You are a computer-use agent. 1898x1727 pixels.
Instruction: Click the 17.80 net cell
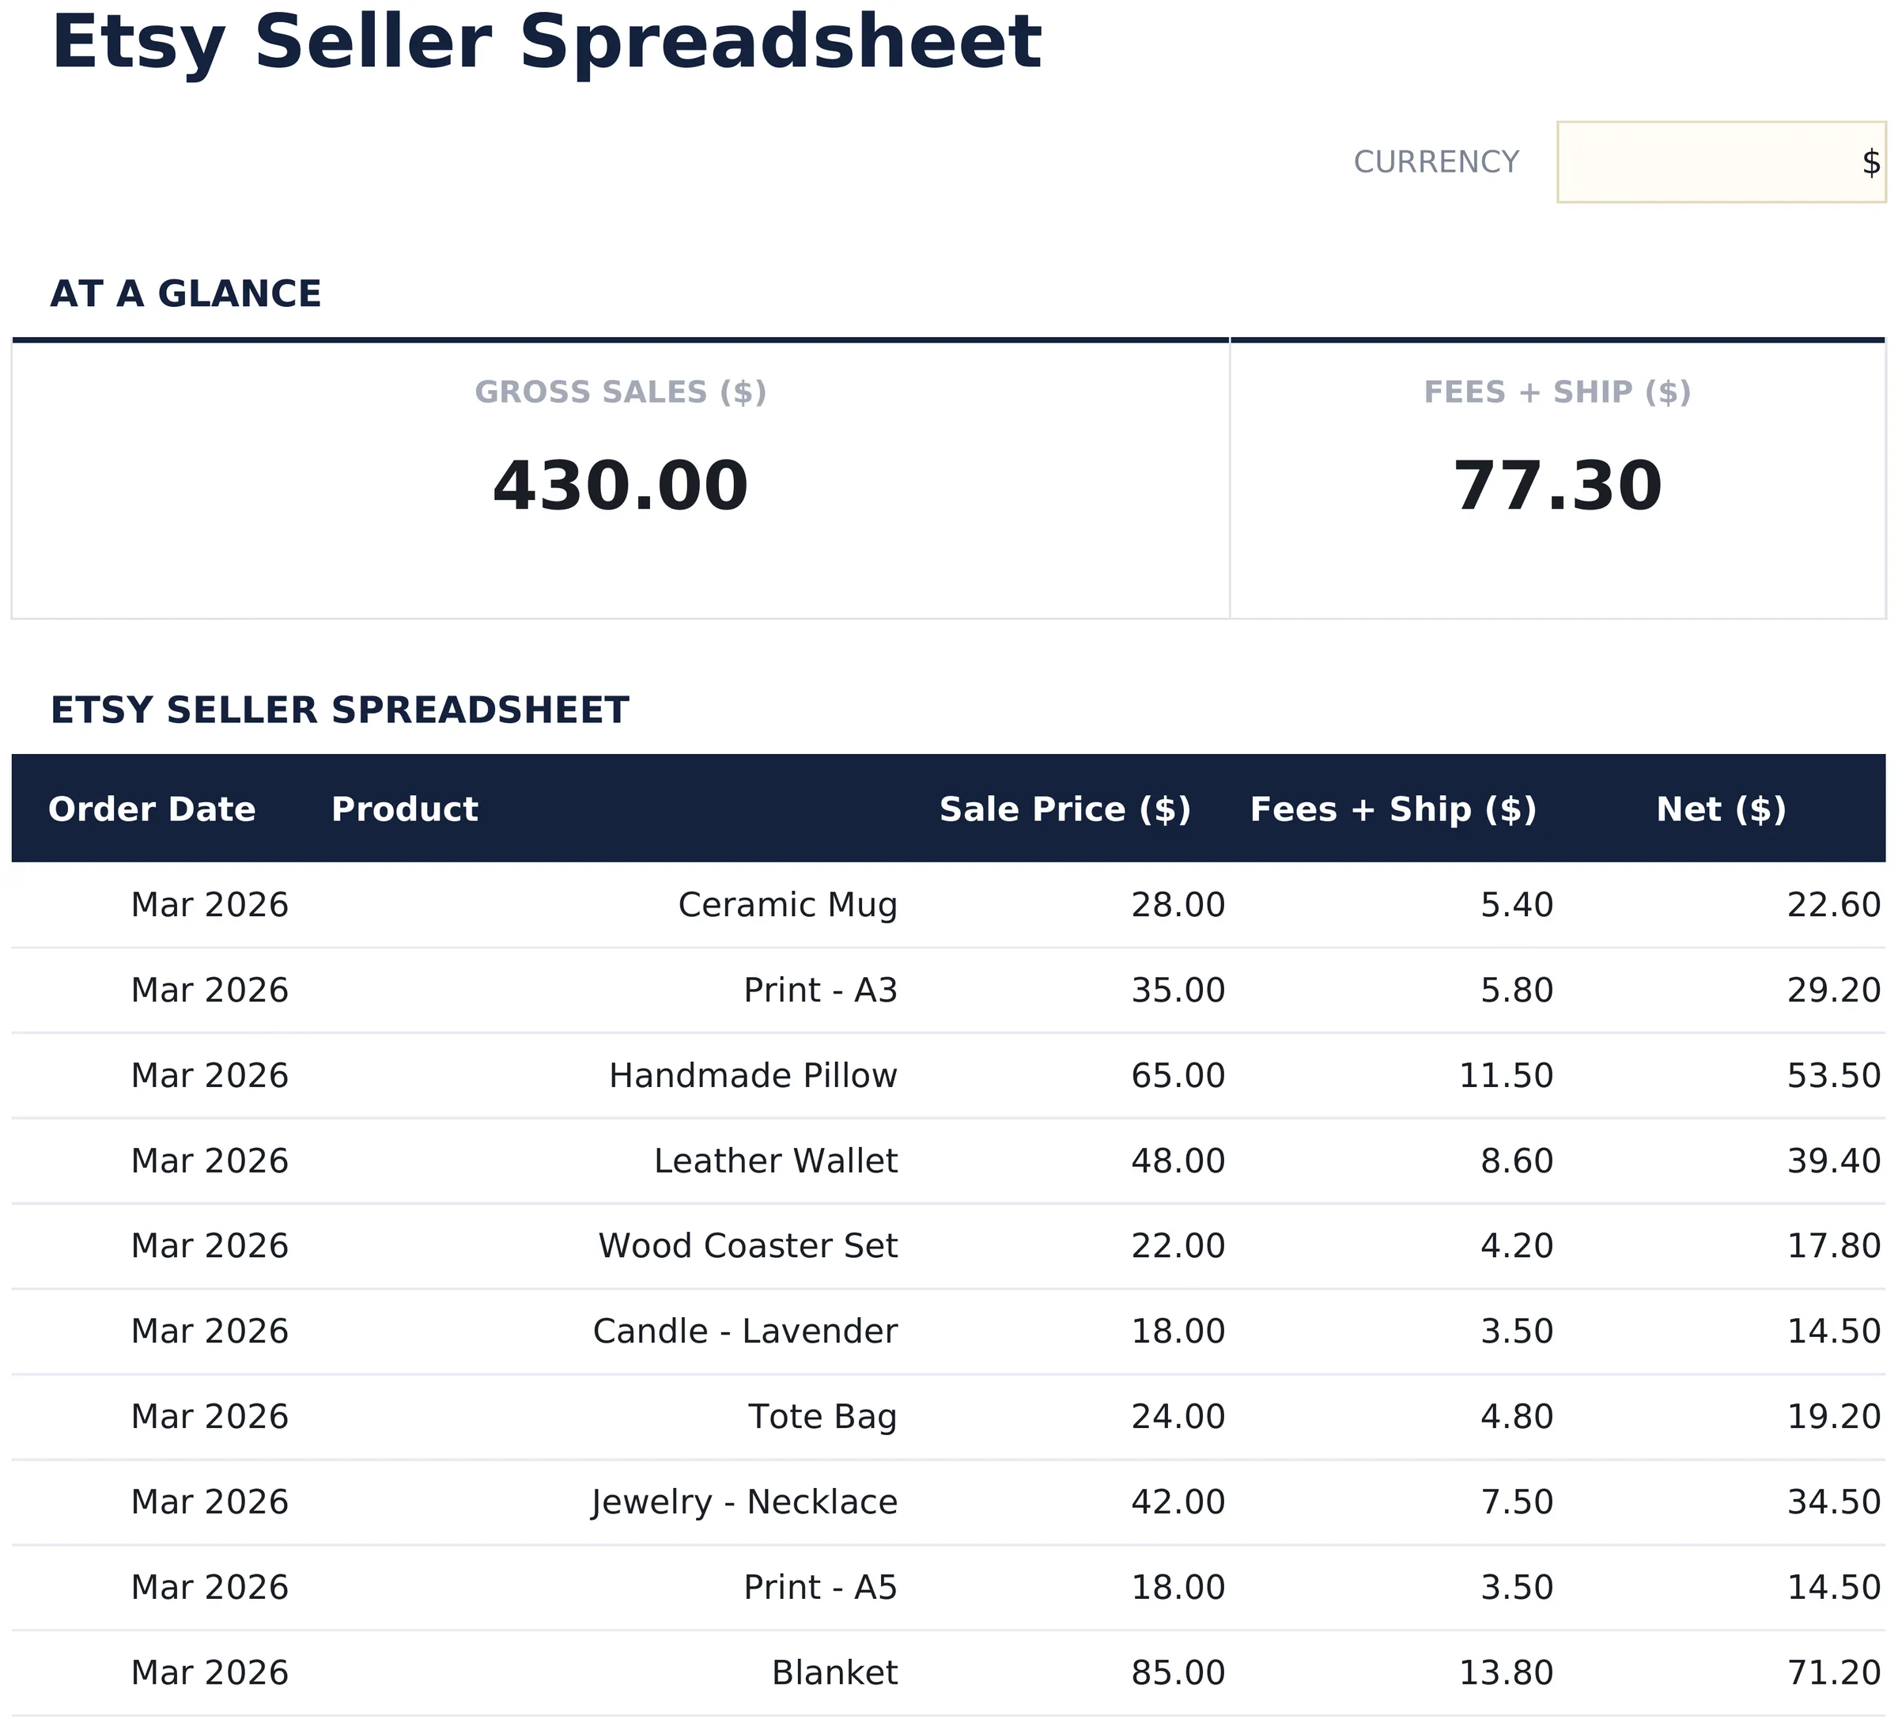tap(1834, 1246)
